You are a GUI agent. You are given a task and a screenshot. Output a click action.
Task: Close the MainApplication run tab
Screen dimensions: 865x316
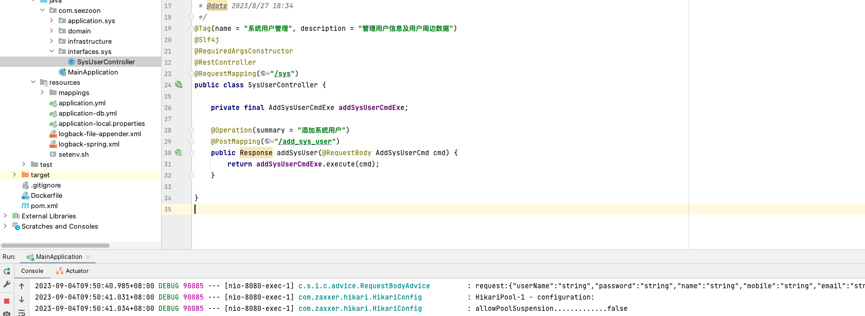coord(88,257)
